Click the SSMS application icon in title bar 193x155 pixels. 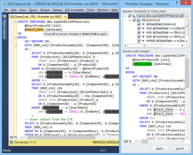click(x=4, y=4)
